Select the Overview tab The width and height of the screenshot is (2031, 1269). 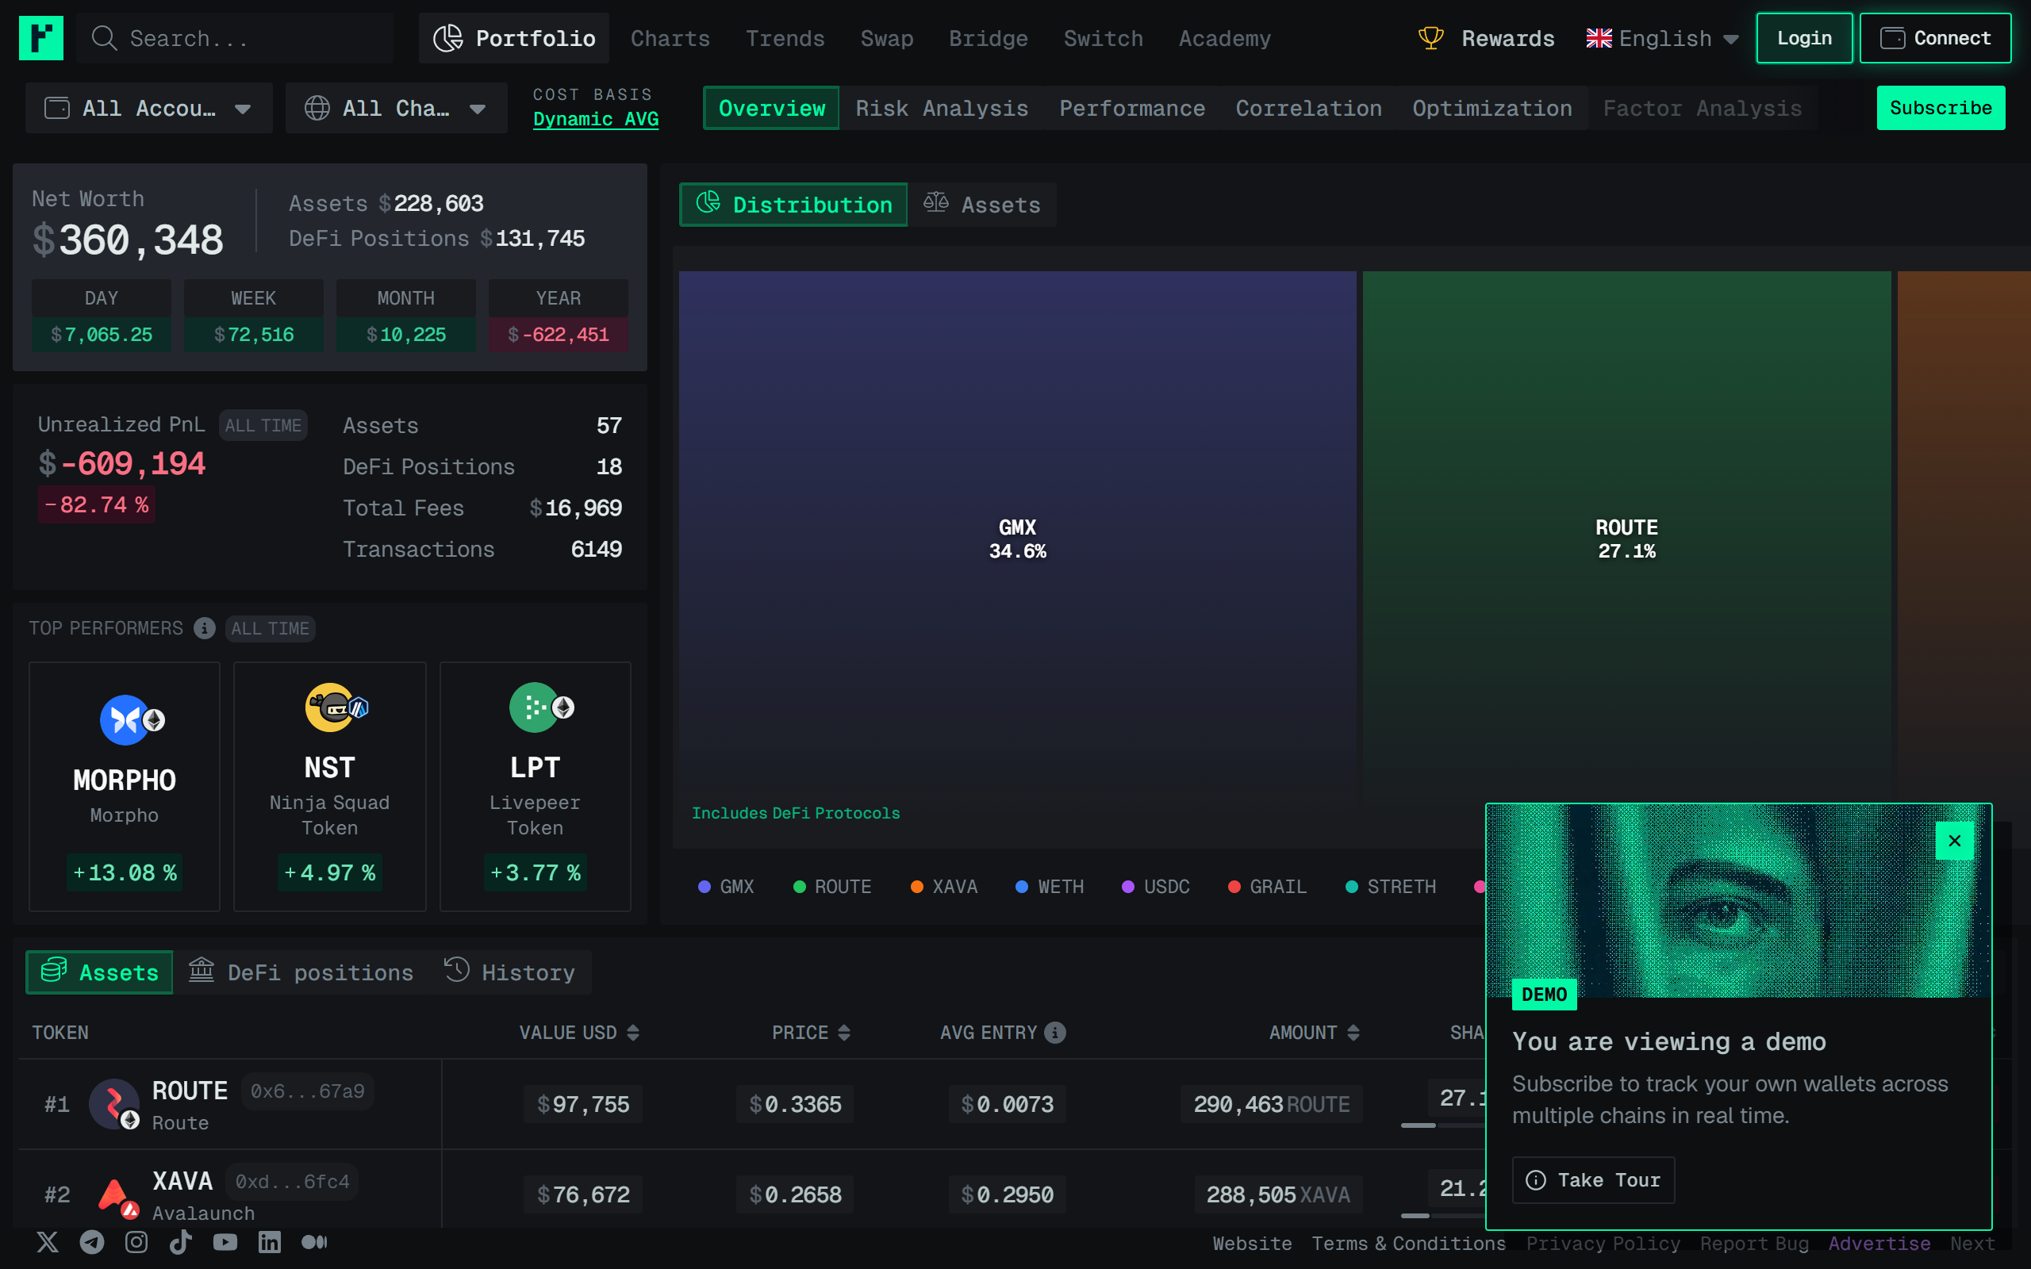pos(771,109)
